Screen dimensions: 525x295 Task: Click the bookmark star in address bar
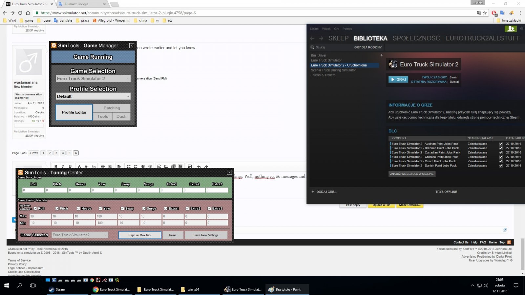click(485, 13)
